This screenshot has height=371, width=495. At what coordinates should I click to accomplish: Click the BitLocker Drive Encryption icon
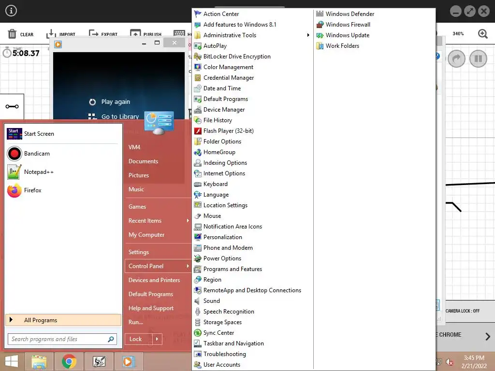click(198, 57)
